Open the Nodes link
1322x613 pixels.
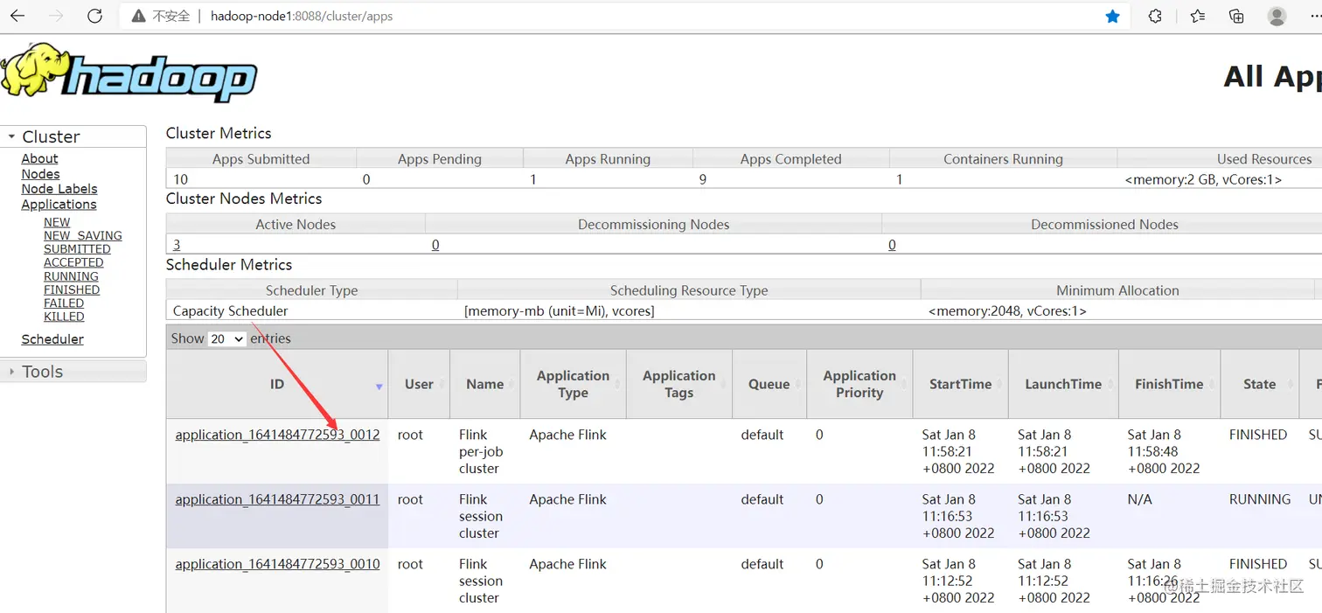click(40, 174)
